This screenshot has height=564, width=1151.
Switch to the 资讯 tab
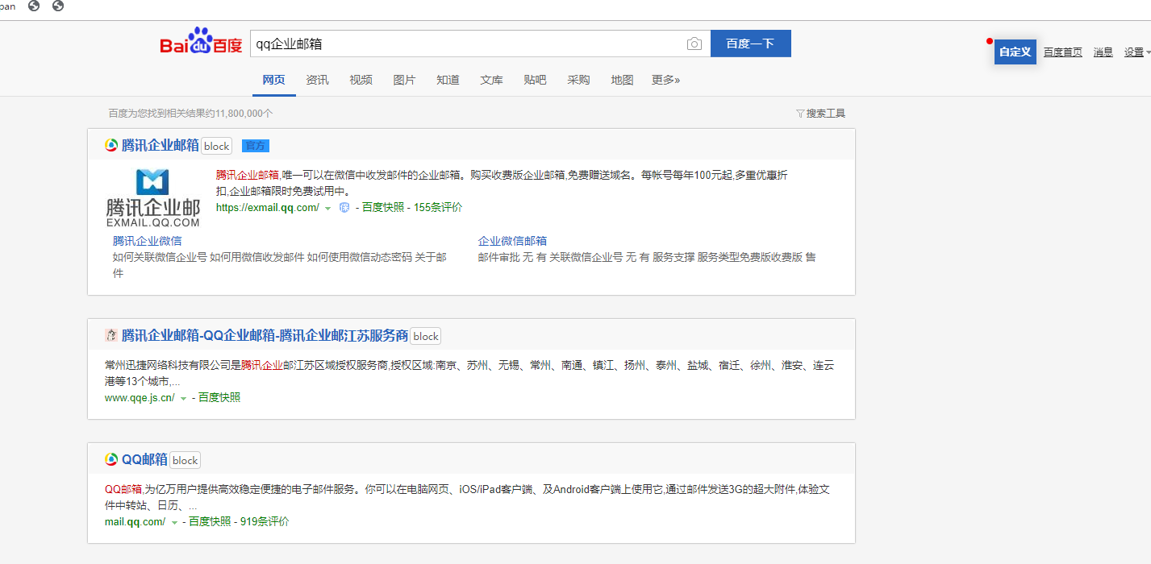[x=317, y=80]
